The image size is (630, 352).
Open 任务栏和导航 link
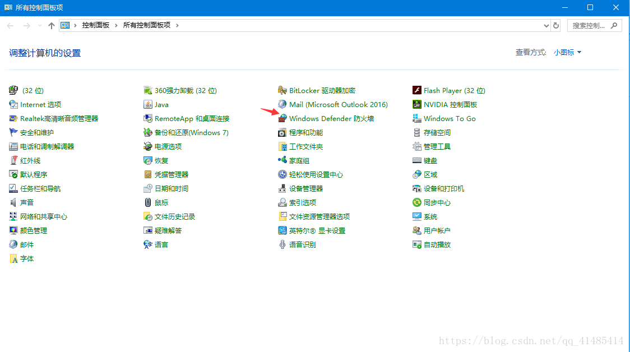click(40, 188)
